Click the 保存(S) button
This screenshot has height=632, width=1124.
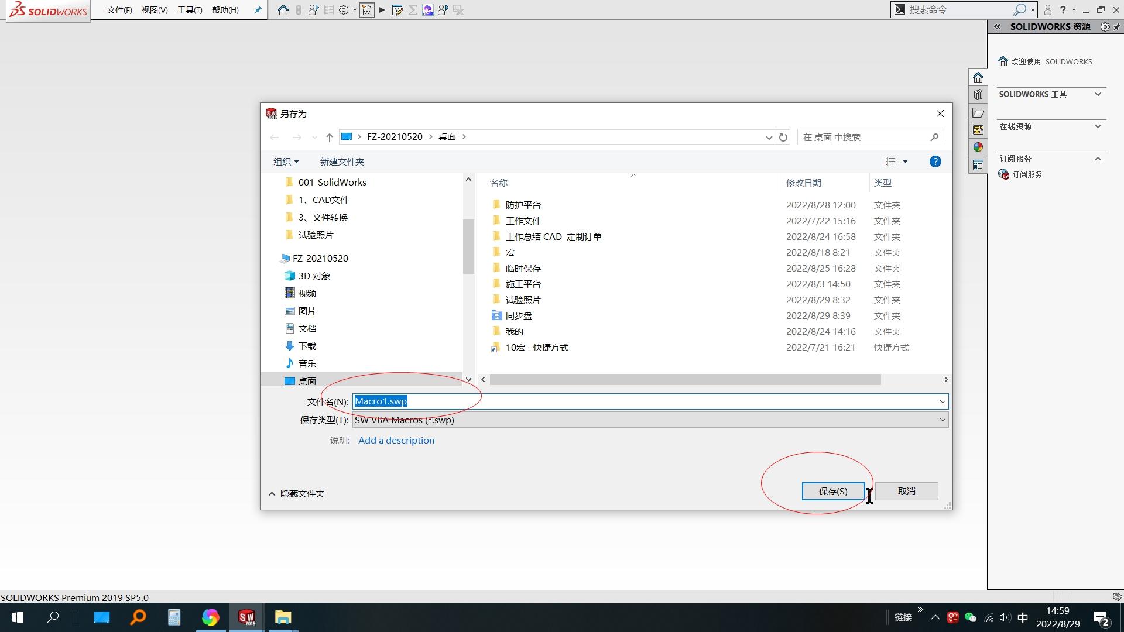(833, 492)
